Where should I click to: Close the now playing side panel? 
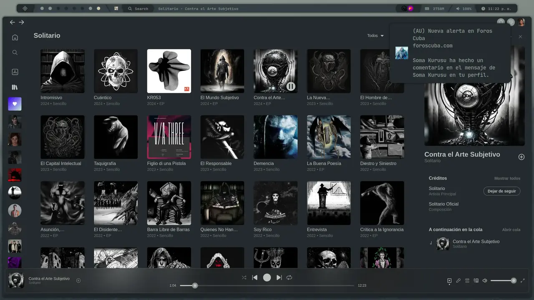(x=520, y=37)
